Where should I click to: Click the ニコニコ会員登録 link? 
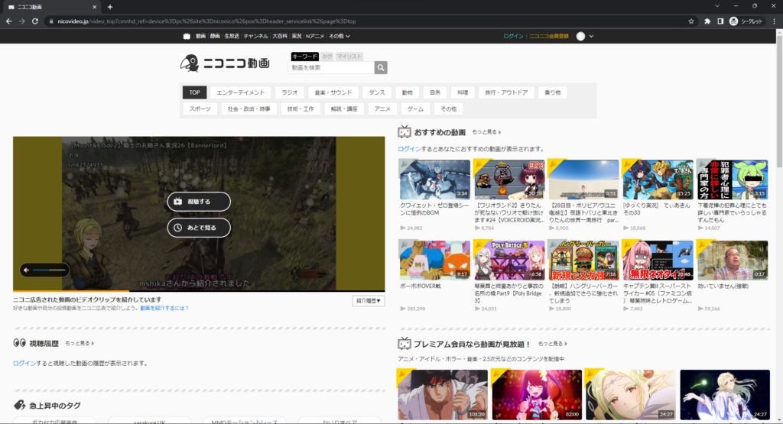point(549,36)
